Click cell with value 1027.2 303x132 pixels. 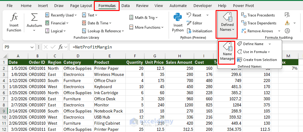[x=228, y=99]
